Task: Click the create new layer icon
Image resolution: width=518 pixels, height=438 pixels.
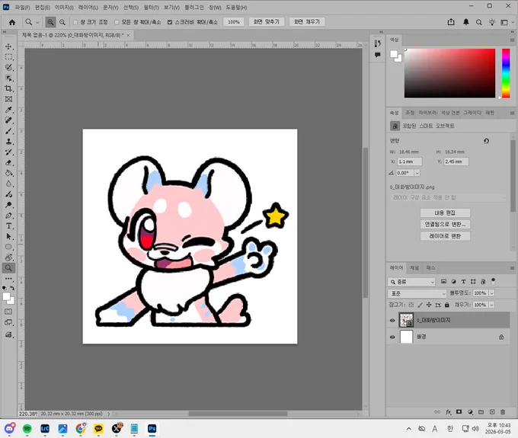Action: [492, 412]
